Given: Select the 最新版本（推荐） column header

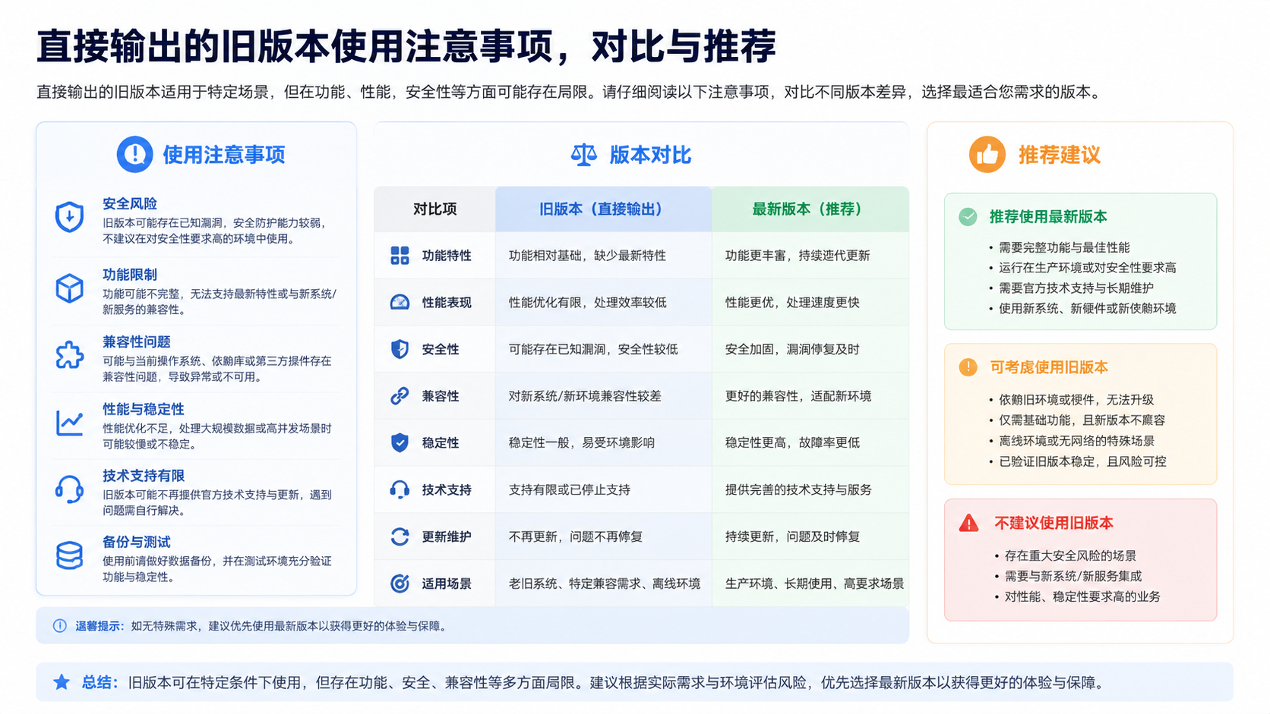Looking at the screenshot, I should pyautogui.click(x=810, y=209).
